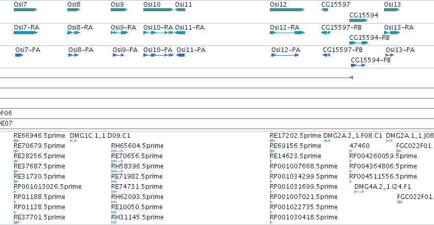Select the Osi10-RA transcript glyph
Screen dimensions: 434x225
(x=158, y=33)
